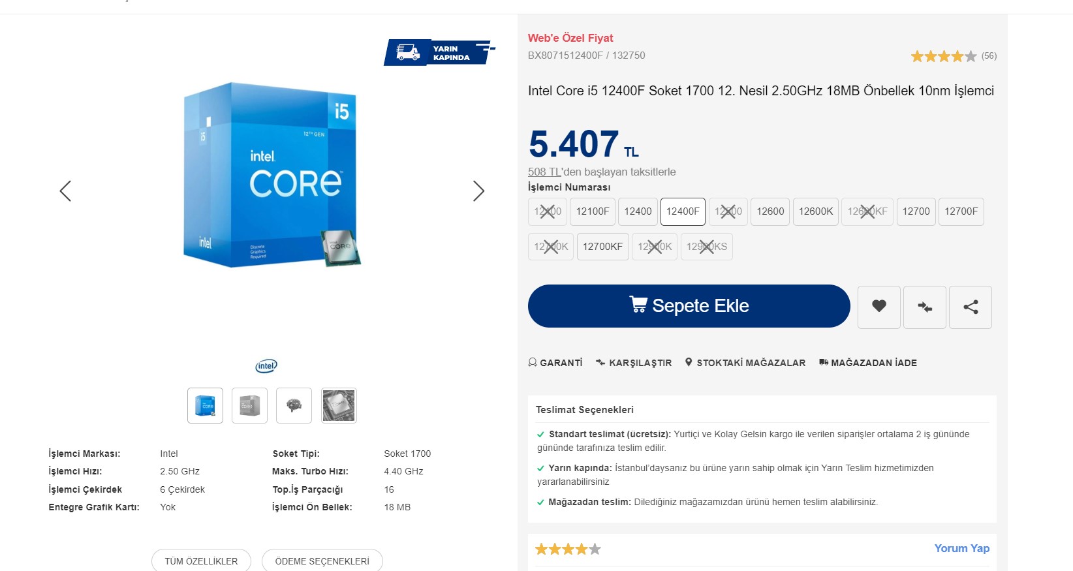Click the Intel brand logo

pos(266,366)
